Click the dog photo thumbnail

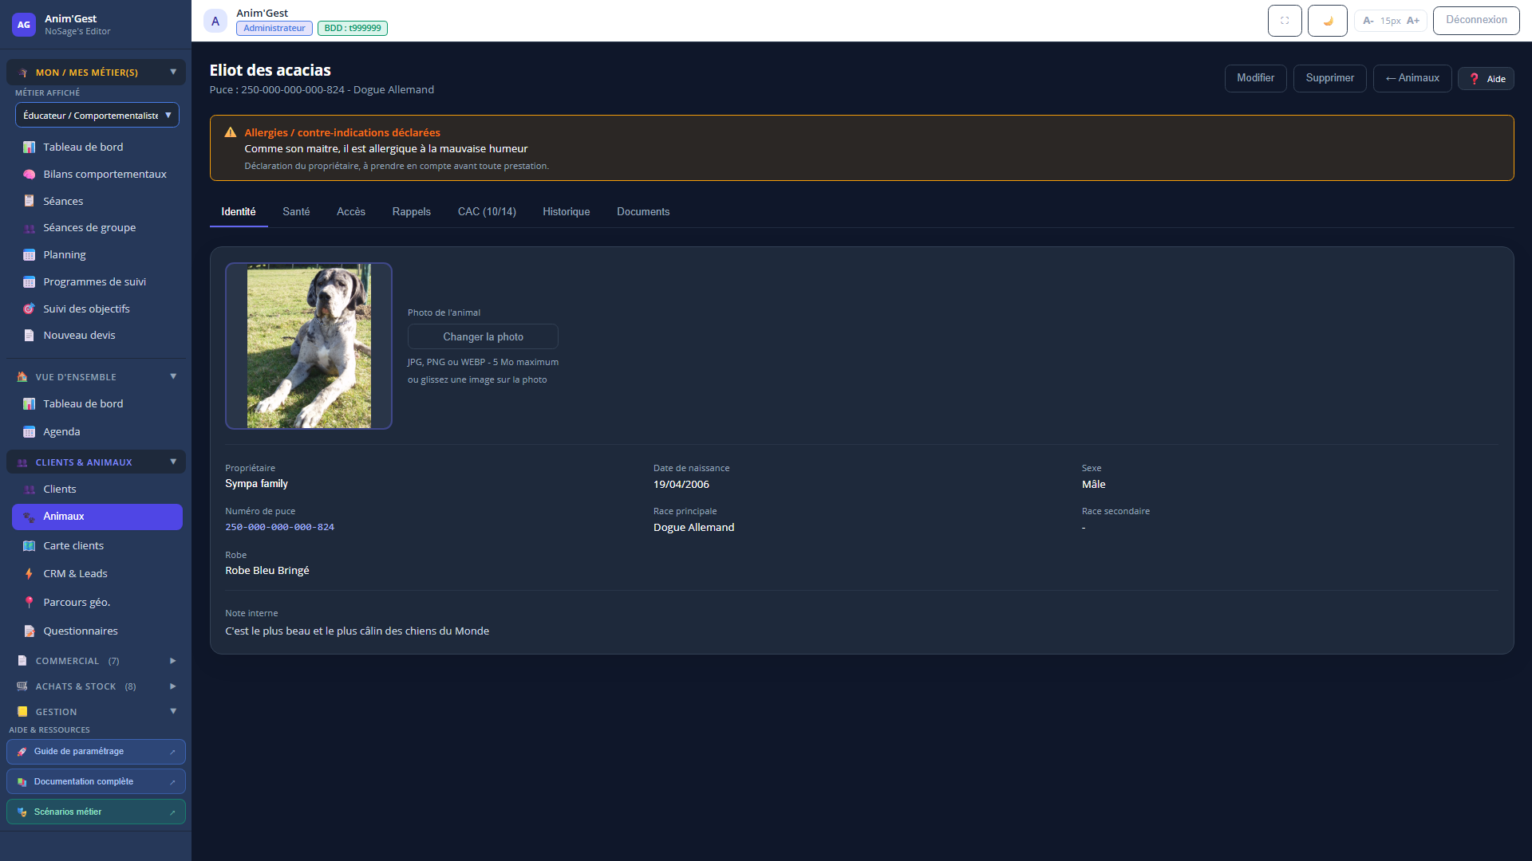pyautogui.click(x=309, y=346)
